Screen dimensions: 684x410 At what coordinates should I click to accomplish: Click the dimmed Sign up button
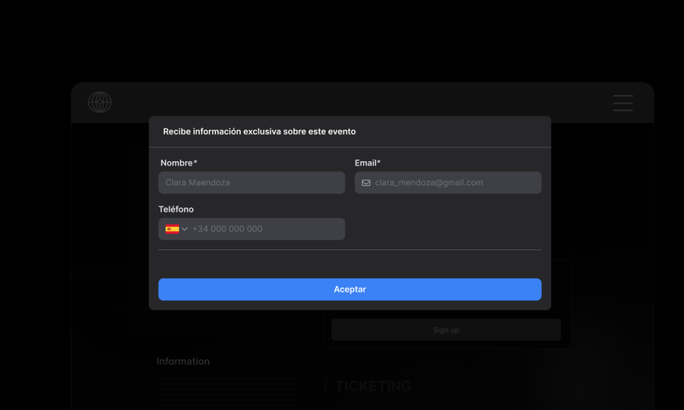pyautogui.click(x=446, y=330)
